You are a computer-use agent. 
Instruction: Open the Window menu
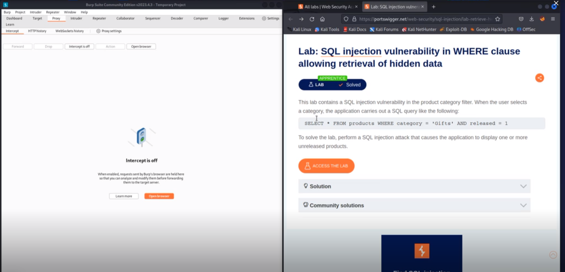pos(70,12)
